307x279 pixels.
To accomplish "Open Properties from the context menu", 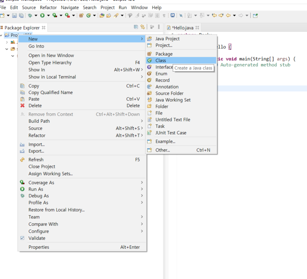I will [x=82, y=247].
